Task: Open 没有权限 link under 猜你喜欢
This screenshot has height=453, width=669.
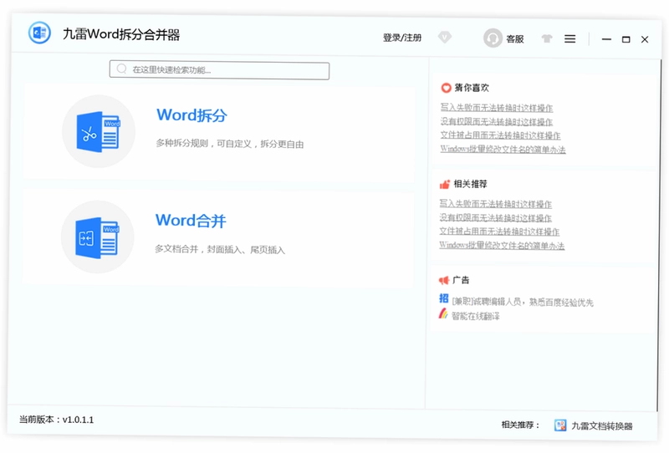Action: [497, 122]
